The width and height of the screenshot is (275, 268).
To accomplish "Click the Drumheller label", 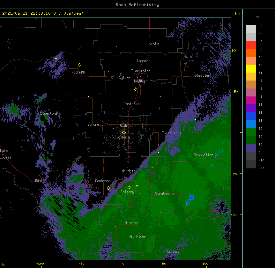I will pos(204,155).
